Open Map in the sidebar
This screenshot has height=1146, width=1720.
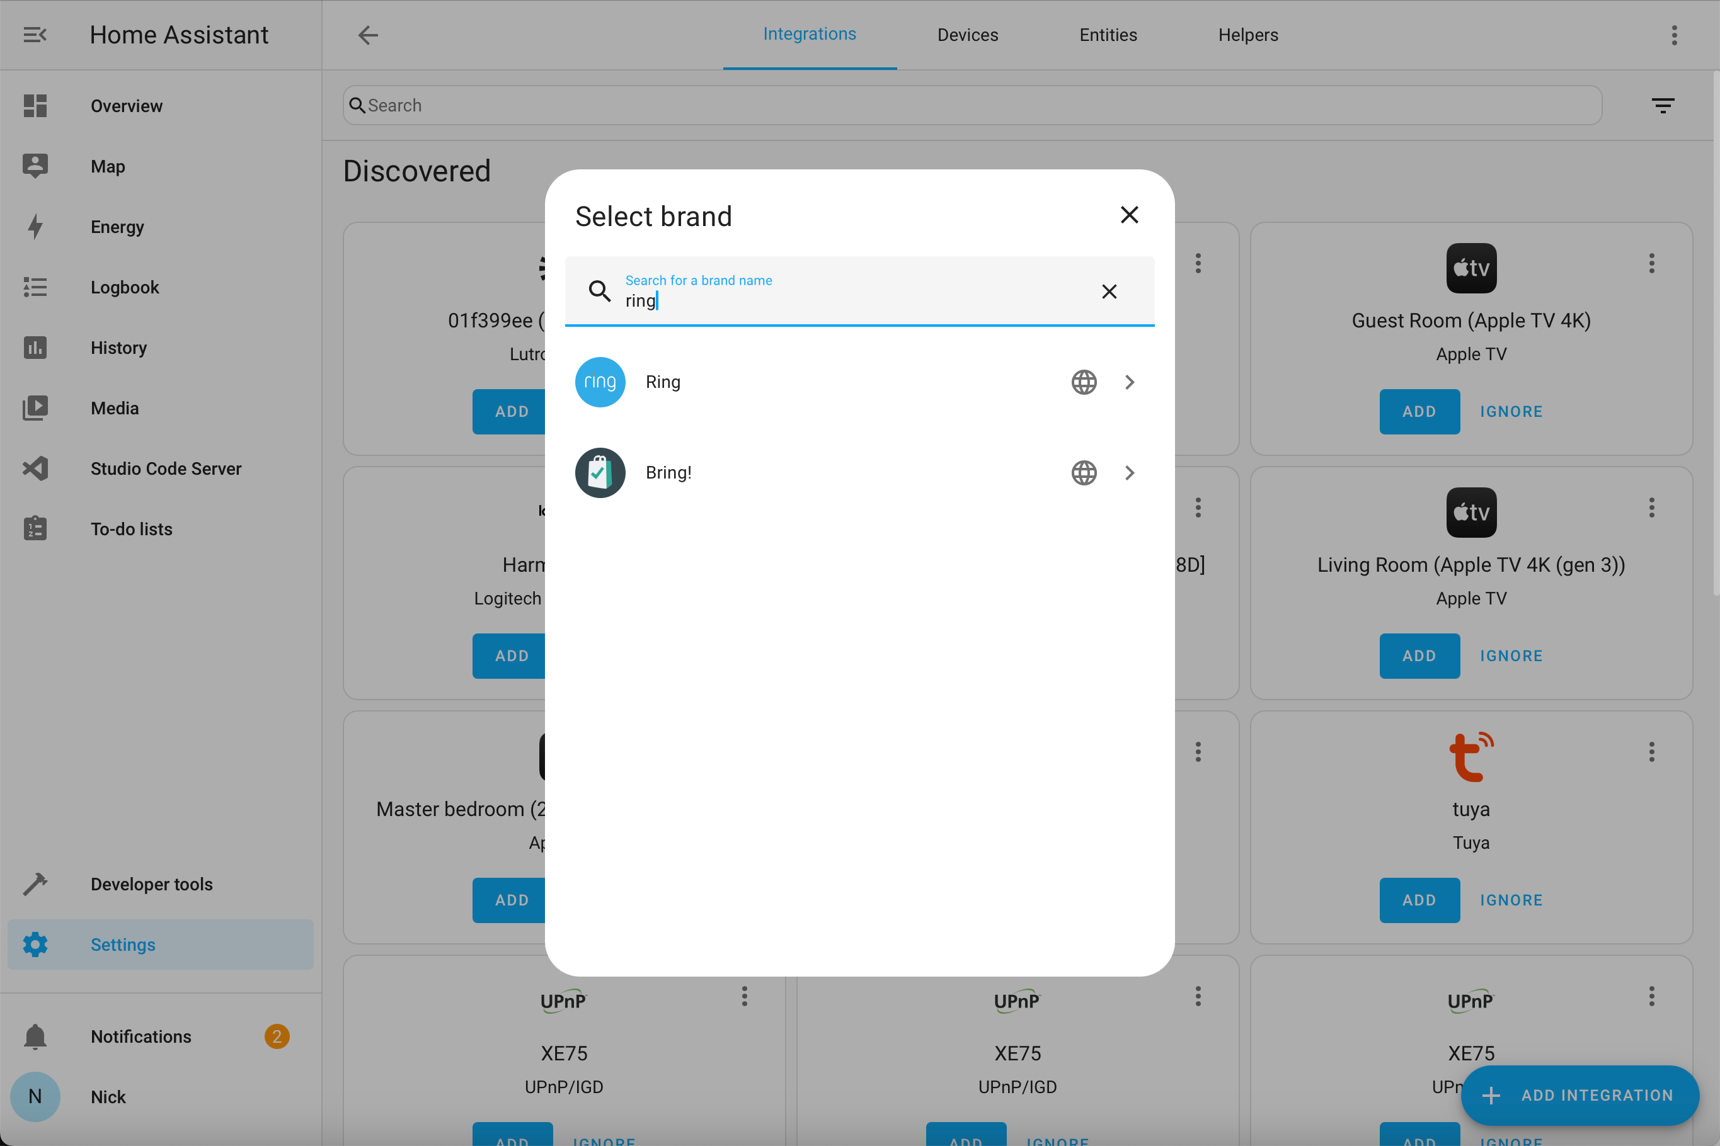pyautogui.click(x=160, y=167)
